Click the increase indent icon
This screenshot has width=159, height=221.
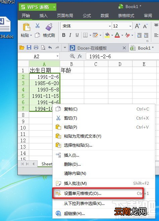146,35
